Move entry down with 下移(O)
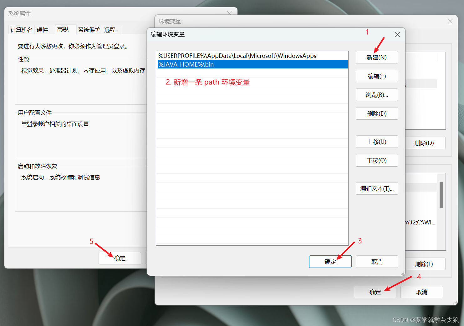The width and height of the screenshot is (464, 326). pyautogui.click(x=377, y=160)
